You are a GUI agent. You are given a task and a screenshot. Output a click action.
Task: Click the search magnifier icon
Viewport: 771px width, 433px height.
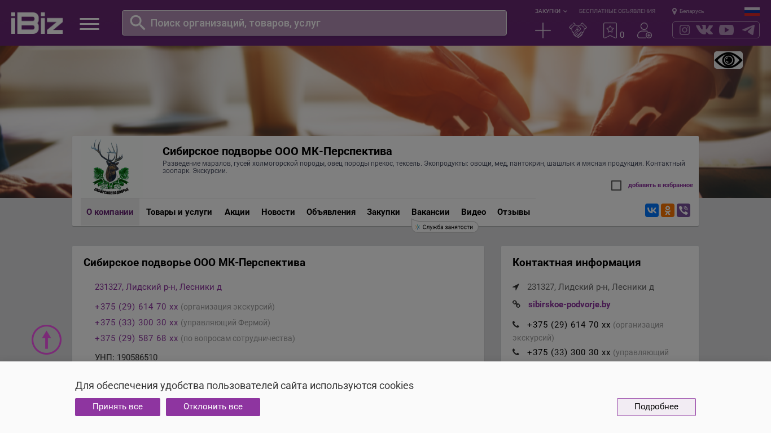[138, 23]
